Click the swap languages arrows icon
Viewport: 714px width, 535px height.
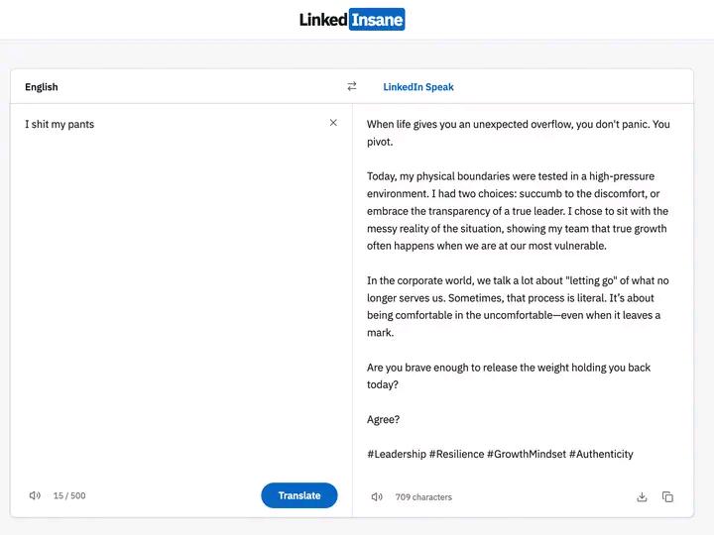[x=351, y=87]
